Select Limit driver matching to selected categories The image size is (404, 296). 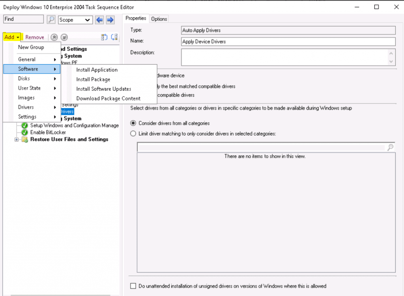click(x=133, y=134)
